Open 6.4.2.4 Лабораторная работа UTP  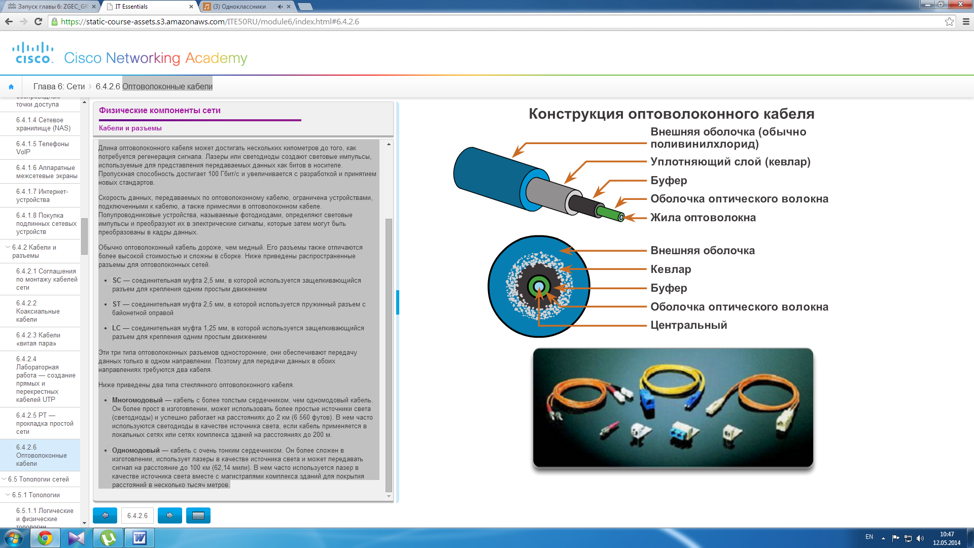(46, 379)
